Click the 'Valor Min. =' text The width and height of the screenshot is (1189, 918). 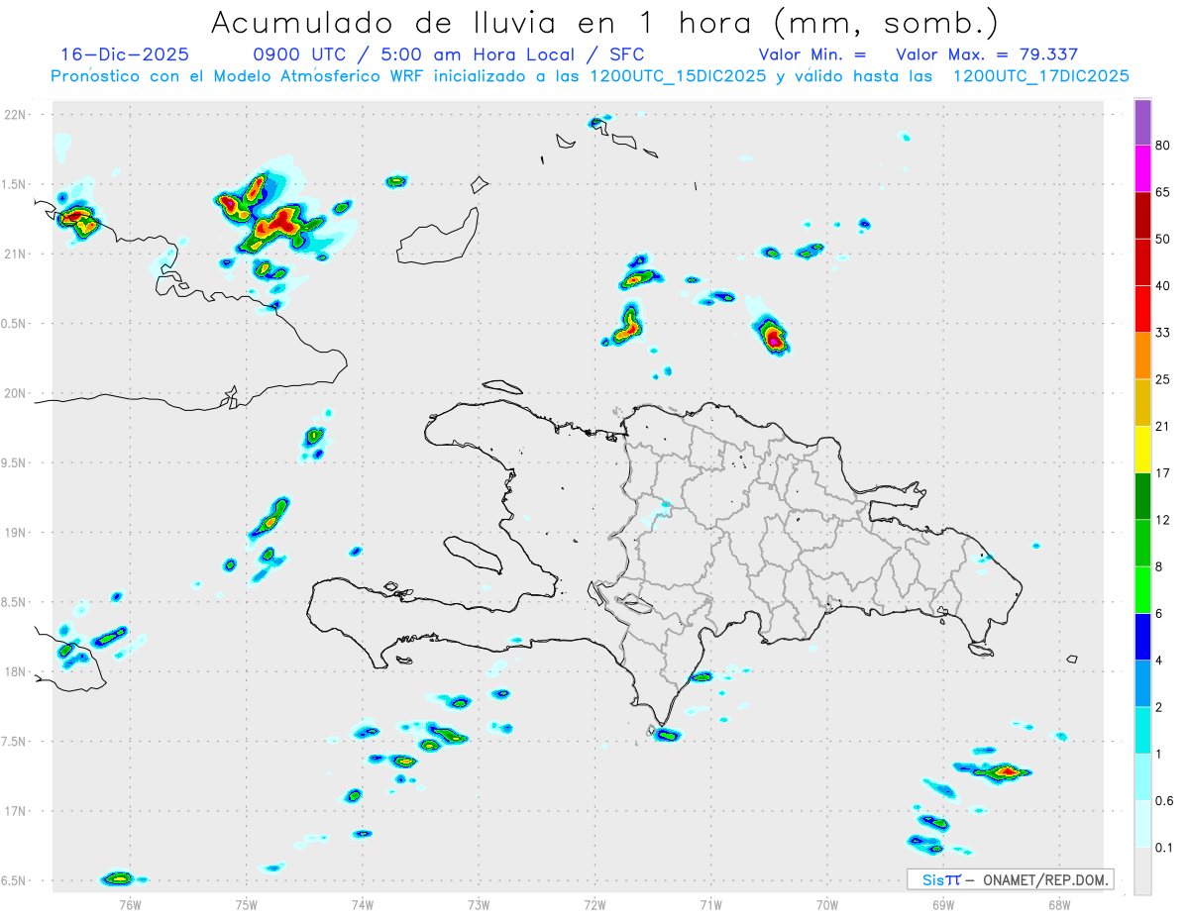(x=812, y=54)
